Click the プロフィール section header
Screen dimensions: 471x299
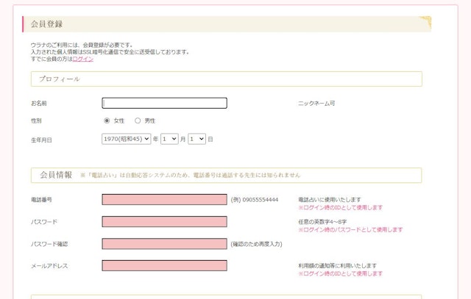[60, 79]
